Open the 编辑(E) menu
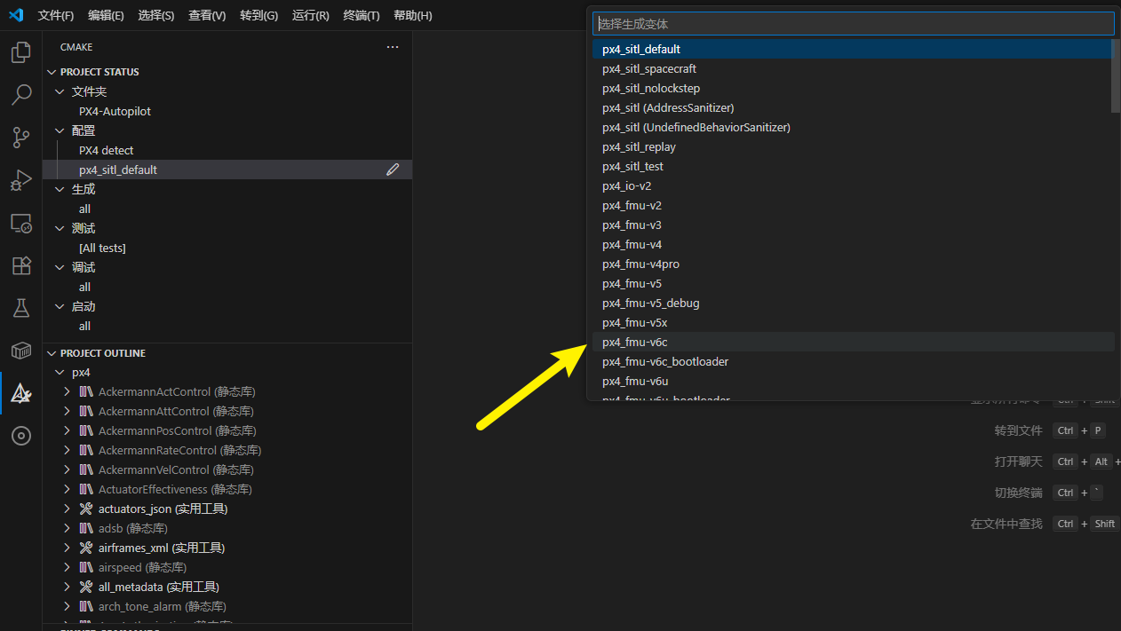Image resolution: width=1121 pixels, height=631 pixels. click(106, 15)
